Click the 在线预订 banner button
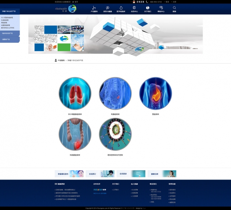This screenshot has height=210, width=231. (x=100, y=174)
